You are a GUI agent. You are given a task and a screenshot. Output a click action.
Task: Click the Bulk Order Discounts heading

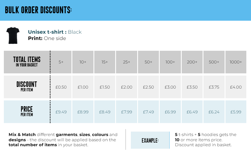tap(38, 10)
